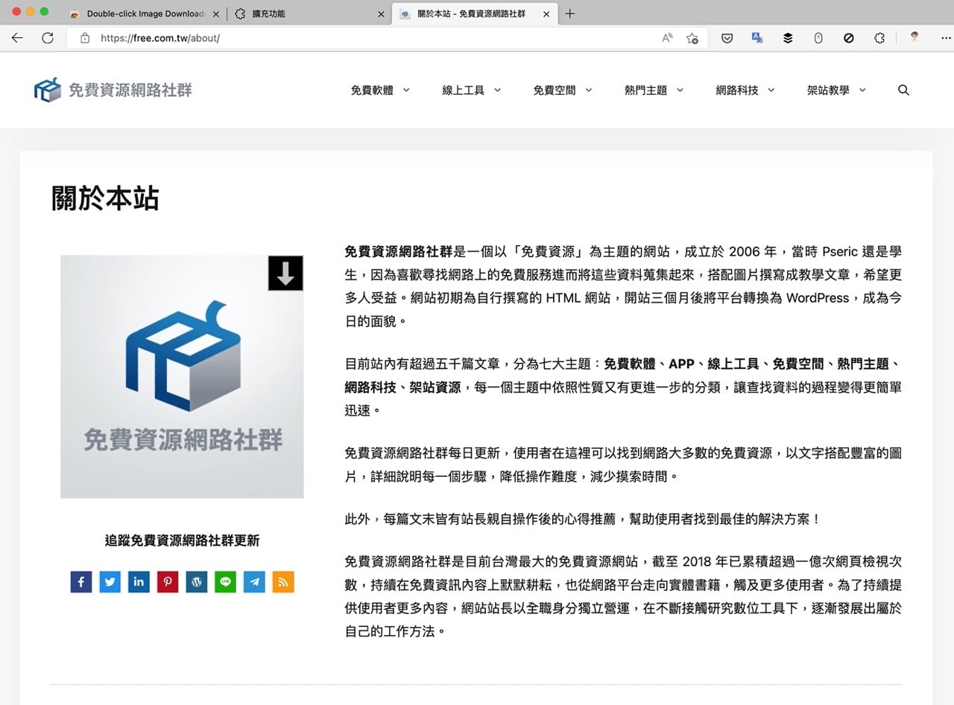Close the 擴充功能 tab
Viewport: 954px width, 705px height.
381,14
